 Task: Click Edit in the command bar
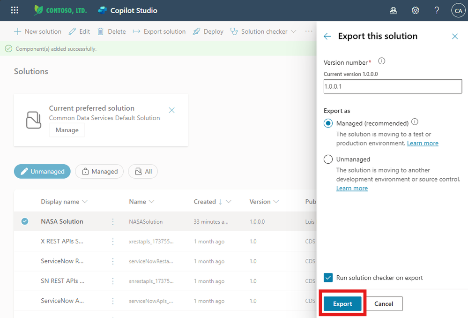pos(79,31)
